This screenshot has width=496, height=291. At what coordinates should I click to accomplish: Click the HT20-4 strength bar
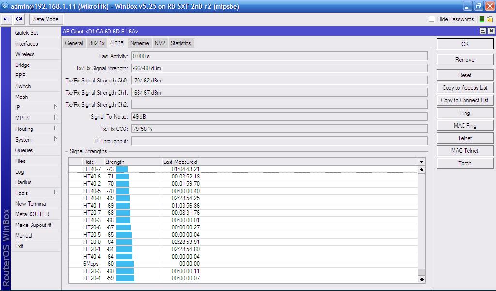point(125,278)
